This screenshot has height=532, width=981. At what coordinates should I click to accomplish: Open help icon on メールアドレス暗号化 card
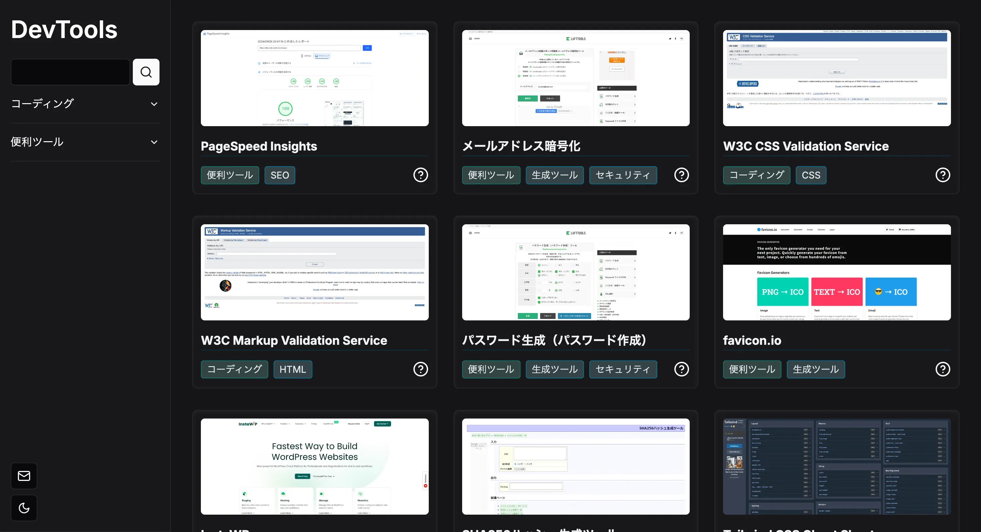[x=681, y=175]
